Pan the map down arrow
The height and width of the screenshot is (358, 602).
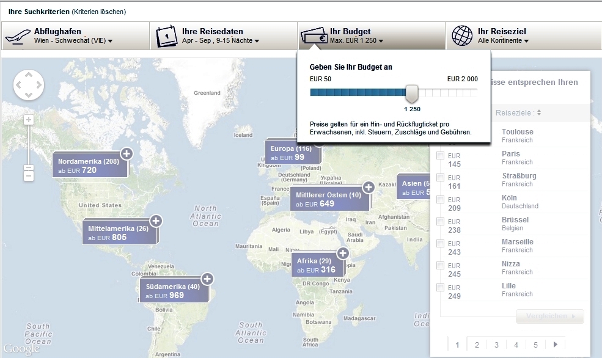tap(29, 95)
